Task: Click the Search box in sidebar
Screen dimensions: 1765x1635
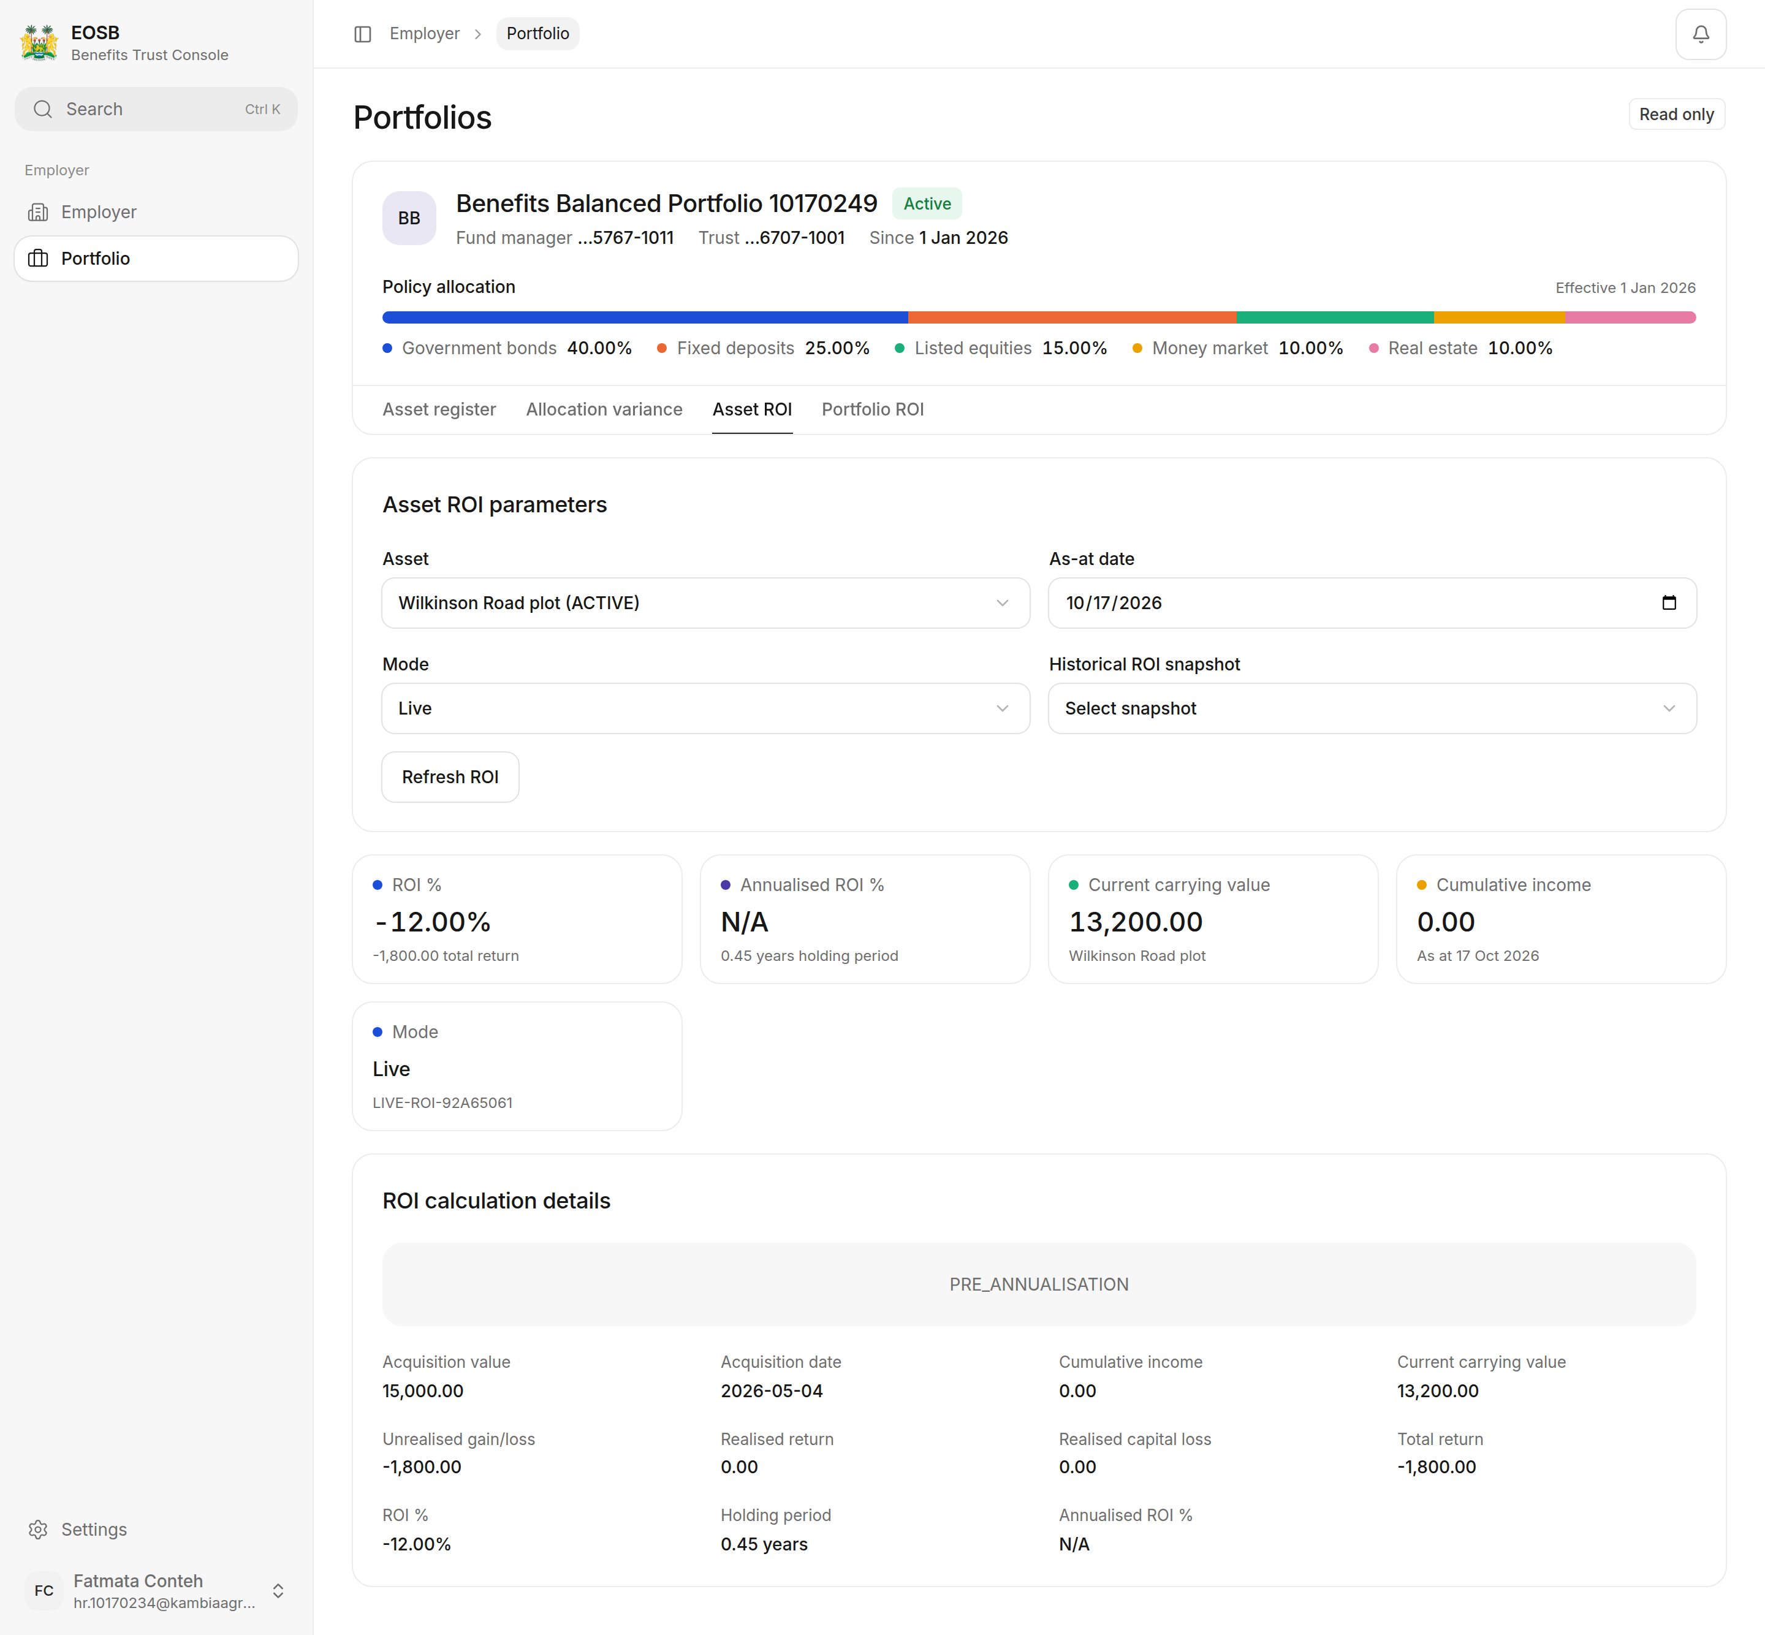Action: [156, 109]
